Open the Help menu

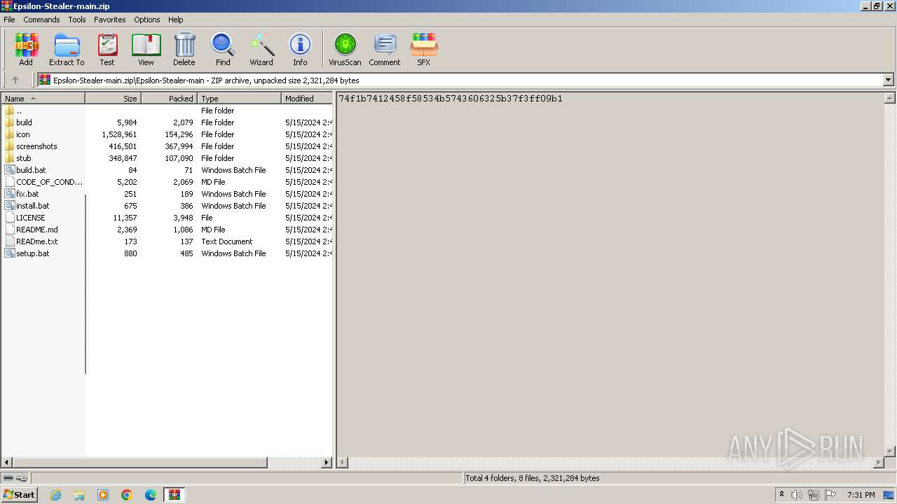[x=176, y=20]
